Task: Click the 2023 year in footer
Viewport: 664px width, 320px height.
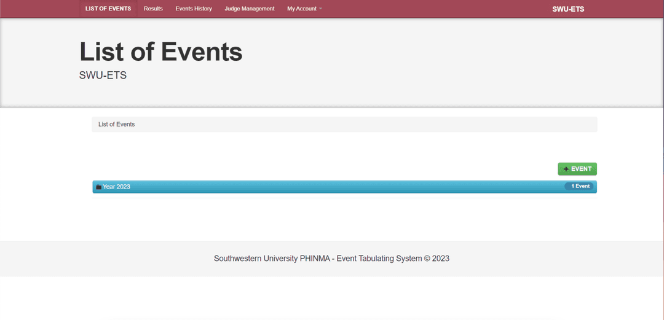Action: pos(441,259)
